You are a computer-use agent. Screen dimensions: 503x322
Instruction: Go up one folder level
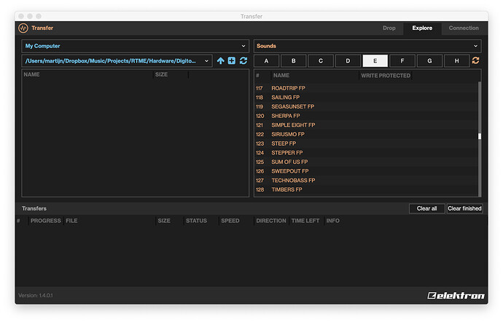[x=220, y=60]
